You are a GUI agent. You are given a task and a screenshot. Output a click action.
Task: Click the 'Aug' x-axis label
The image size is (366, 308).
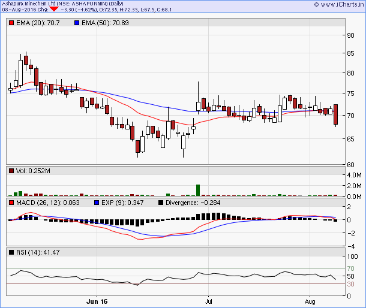point(310,301)
